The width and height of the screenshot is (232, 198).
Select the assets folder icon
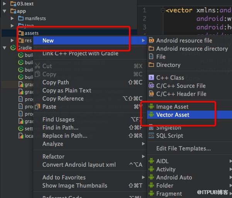(21, 33)
